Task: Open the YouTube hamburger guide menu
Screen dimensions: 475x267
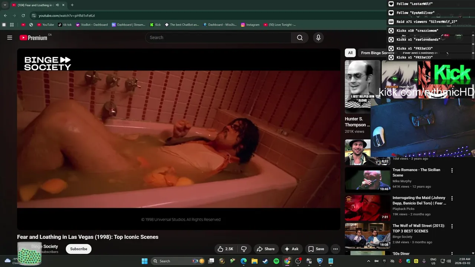Action: [10, 37]
